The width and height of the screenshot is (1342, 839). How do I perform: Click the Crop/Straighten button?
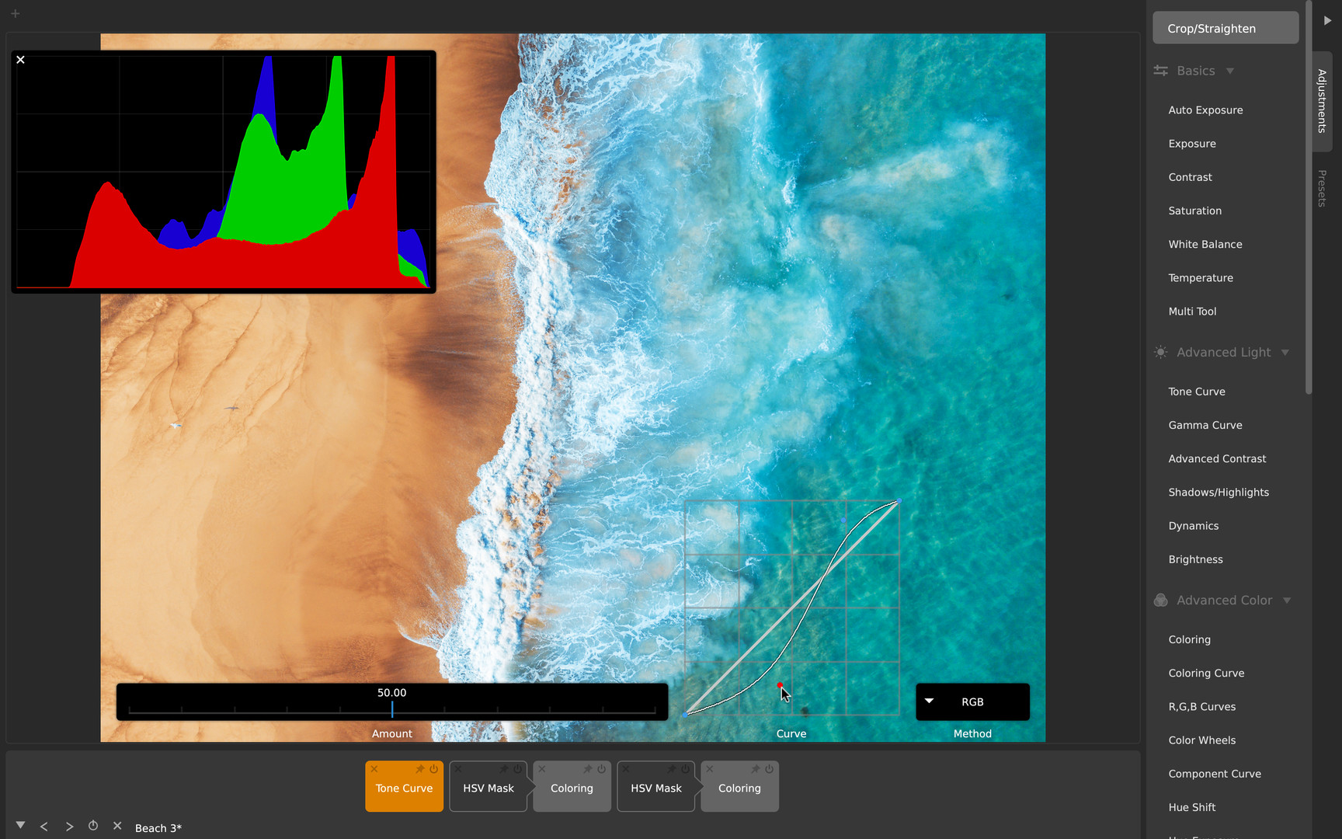tap(1225, 28)
